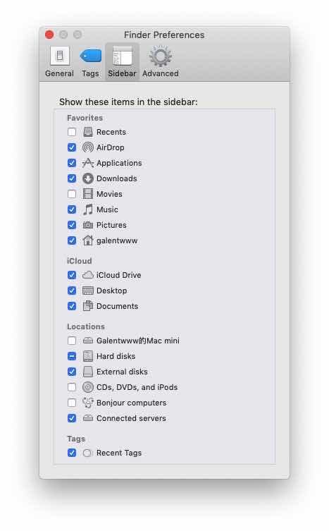This screenshot has width=329, height=531.
Task: Enable Movies in the sidebar
Action: pyautogui.click(x=72, y=194)
